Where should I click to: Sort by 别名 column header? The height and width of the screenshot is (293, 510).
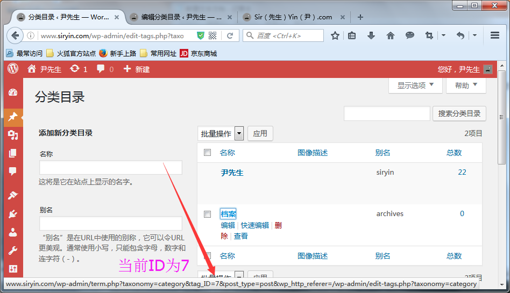point(382,153)
